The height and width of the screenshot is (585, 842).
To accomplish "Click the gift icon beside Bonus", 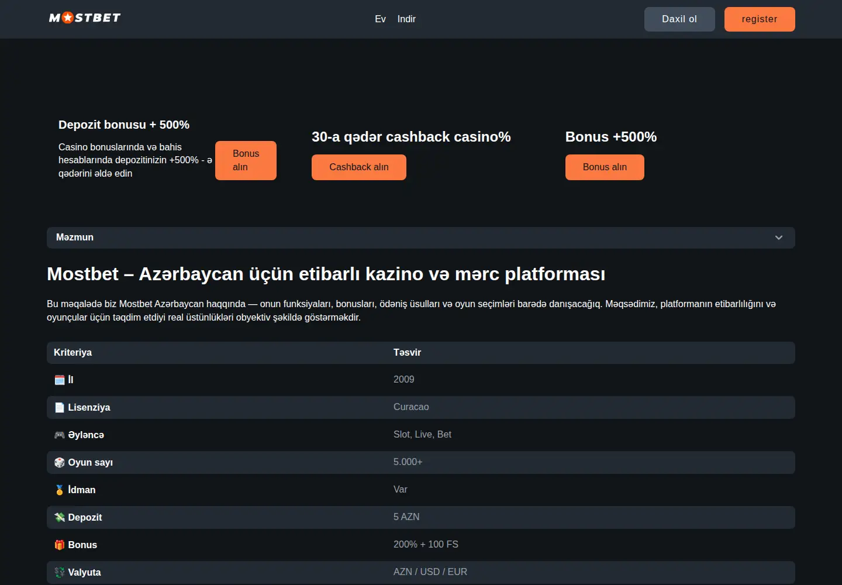I will tap(60, 545).
